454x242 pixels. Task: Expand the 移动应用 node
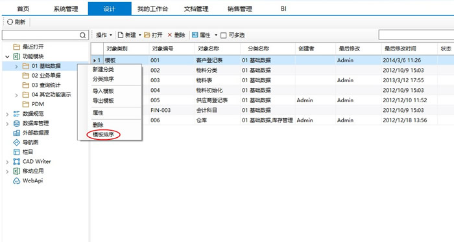click(x=7, y=171)
